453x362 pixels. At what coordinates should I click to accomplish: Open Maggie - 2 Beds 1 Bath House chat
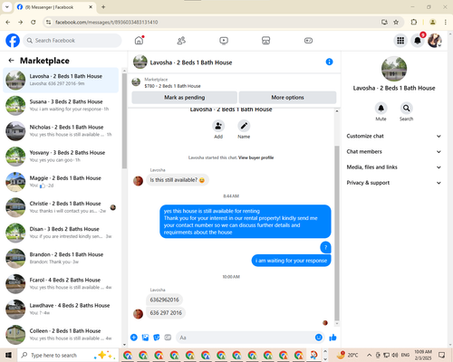click(61, 182)
